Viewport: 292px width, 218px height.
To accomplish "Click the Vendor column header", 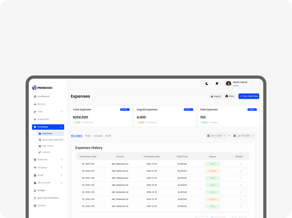I will click(120, 156).
